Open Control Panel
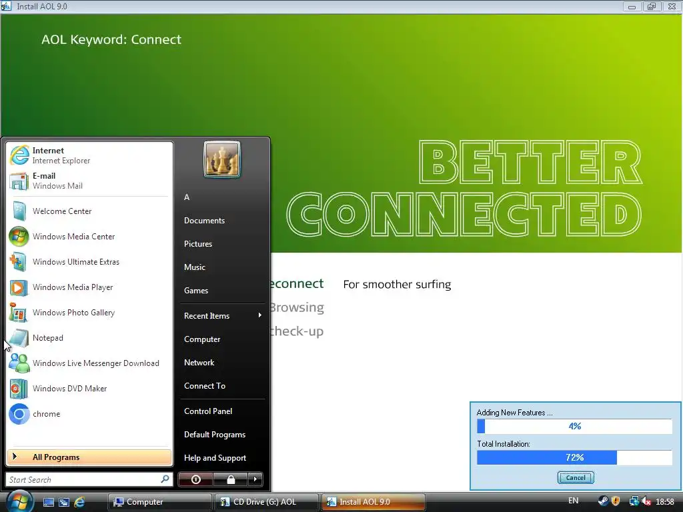 point(222,411)
